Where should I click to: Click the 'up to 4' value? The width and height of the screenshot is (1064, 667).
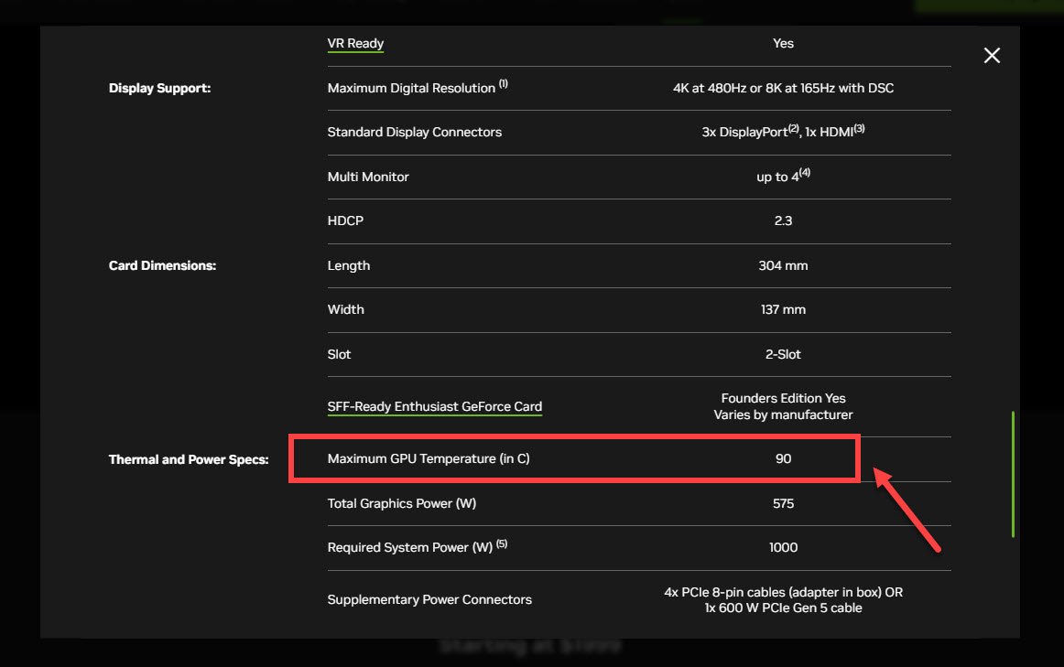[x=783, y=176]
